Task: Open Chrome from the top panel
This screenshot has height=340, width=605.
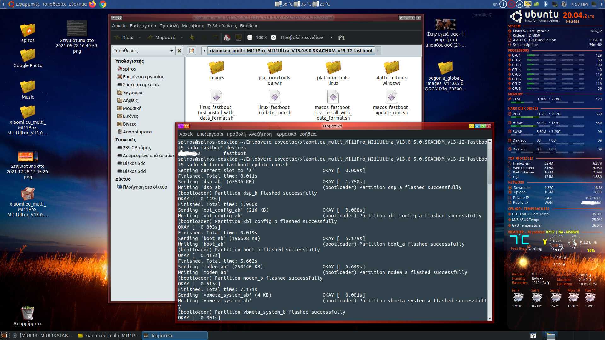Action: tap(103, 4)
